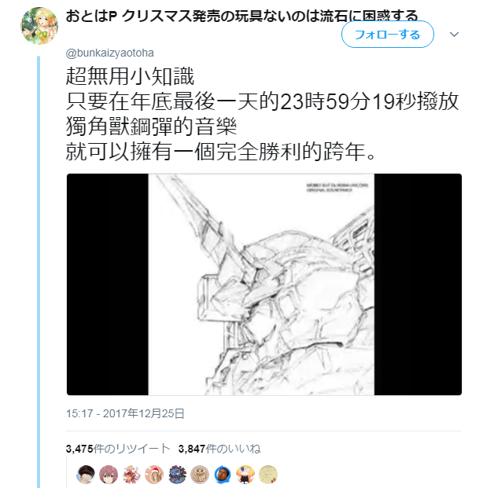Screen dimensions: 483x488
Task: View the 3,475 retweets list
Action: pyautogui.click(x=118, y=449)
